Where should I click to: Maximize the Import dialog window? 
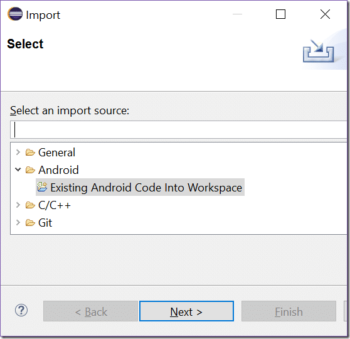(x=280, y=14)
